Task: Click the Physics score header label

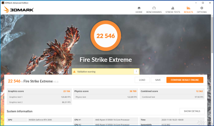Action: coord(82,91)
